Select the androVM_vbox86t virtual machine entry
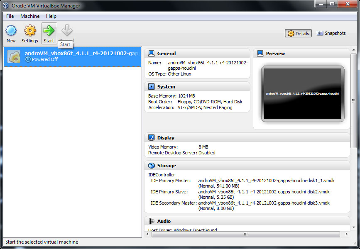360x249 pixels. [72, 57]
